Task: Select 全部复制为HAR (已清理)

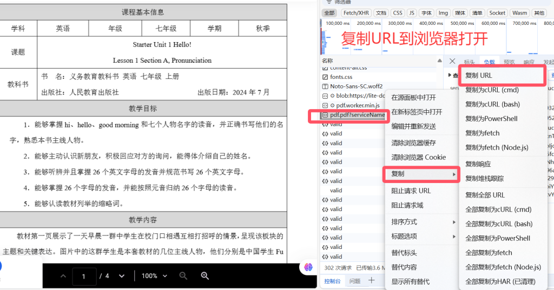Action: point(503,282)
